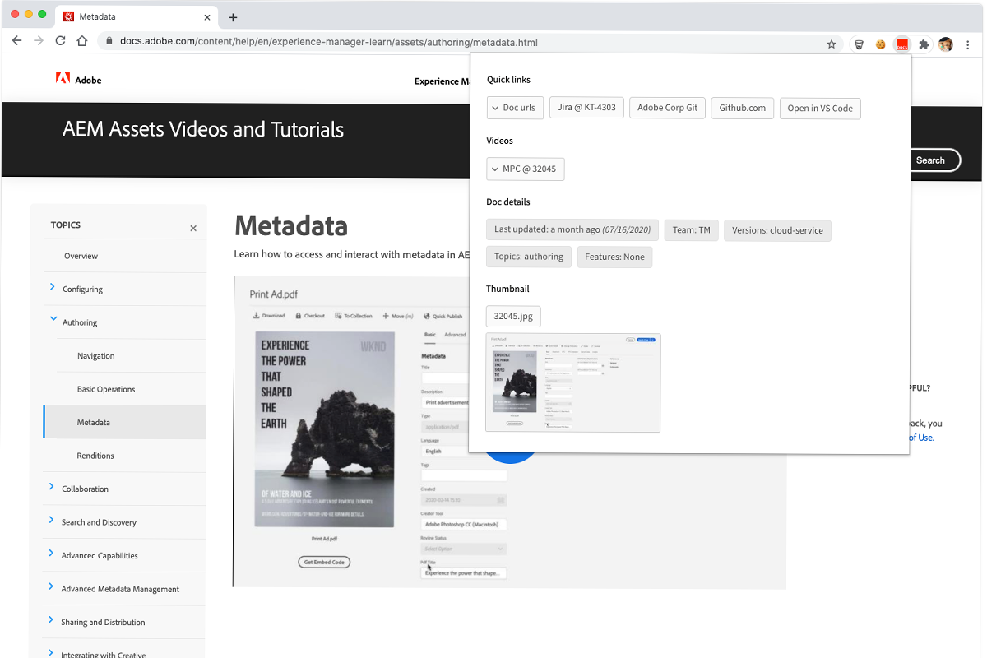Reload the page
Viewport: 987px width, 658px height.
click(60, 41)
